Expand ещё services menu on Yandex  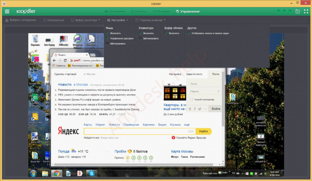pyautogui.click(x=187, y=125)
